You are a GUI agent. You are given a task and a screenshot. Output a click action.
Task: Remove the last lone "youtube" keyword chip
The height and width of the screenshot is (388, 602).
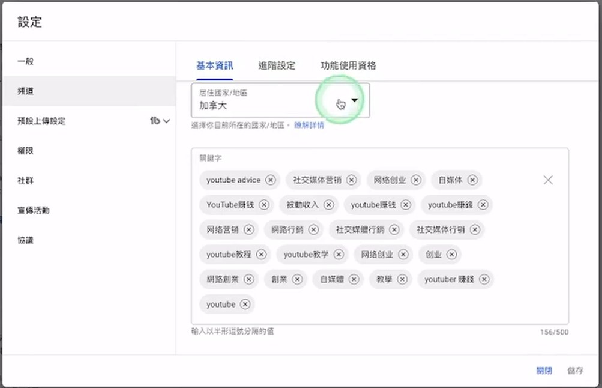pyautogui.click(x=245, y=305)
